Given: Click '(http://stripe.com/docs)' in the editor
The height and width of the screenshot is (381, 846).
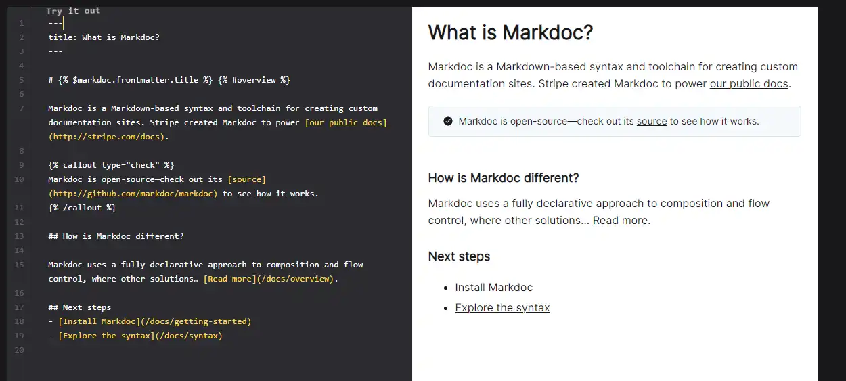Looking at the screenshot, I should [x=106, y=137].
